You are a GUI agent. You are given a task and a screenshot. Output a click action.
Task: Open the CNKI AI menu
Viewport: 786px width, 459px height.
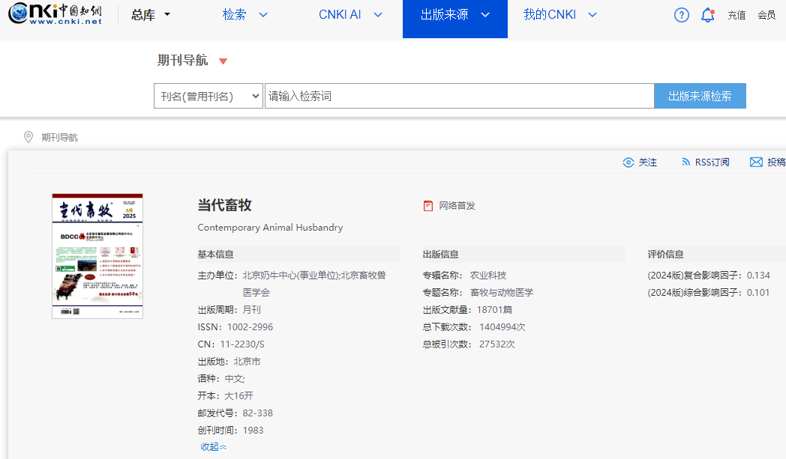[x=340, y=15]
